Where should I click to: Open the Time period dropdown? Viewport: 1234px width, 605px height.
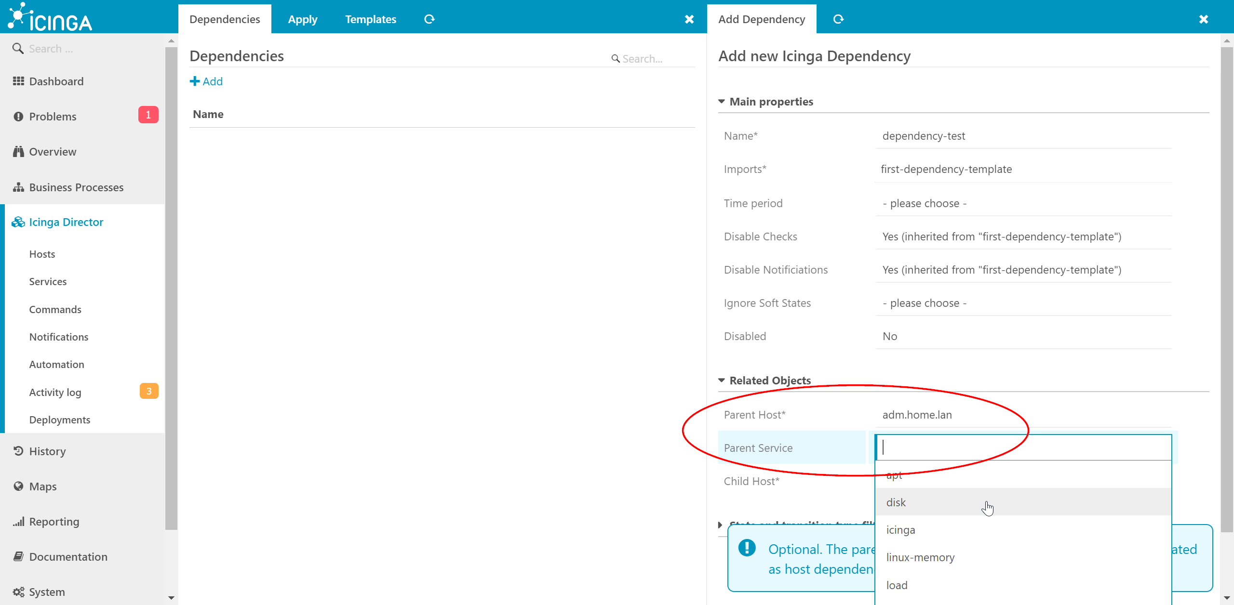(x=1022, y=203)
